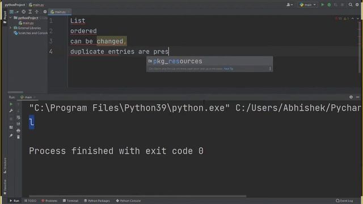
Task: Select Scratches and Consoles item
Action: click(x=30, y=33)
